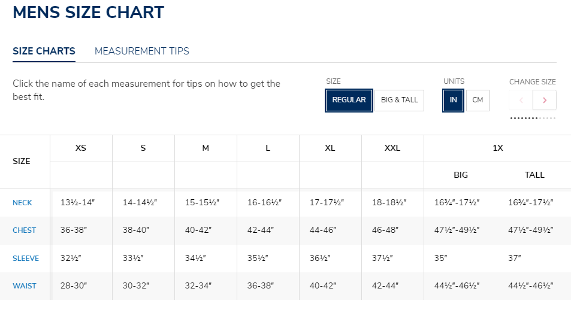
Task: Click the next size arrow
Action: click(545, 100)
